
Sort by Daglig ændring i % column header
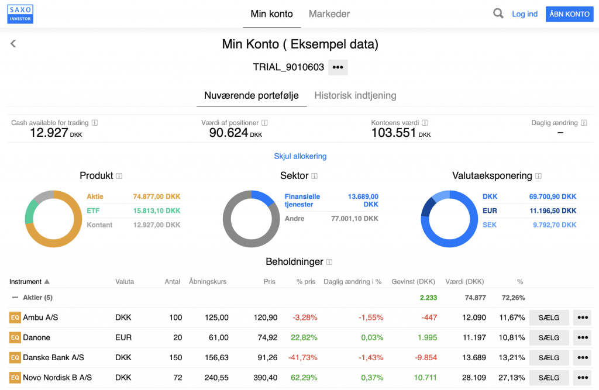(353, 281)
